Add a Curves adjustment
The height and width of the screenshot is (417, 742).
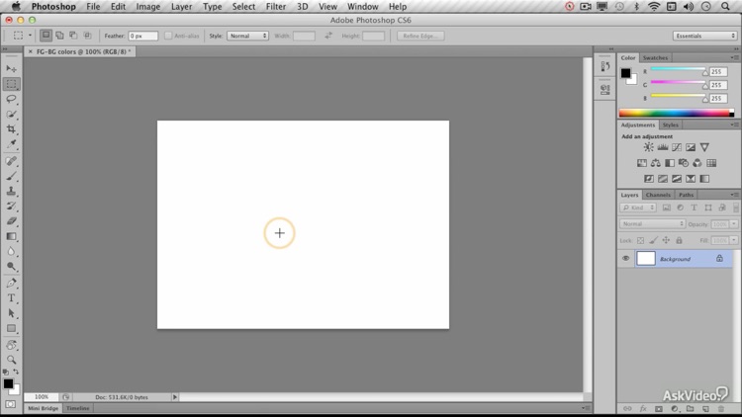tap(677, 147)
